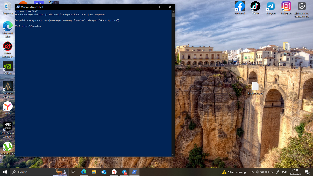The height and width of the screenshot is (176, 313).
Task: Launch the Assassins Creed desktop shortcut
Action: (x=8, y=89)
